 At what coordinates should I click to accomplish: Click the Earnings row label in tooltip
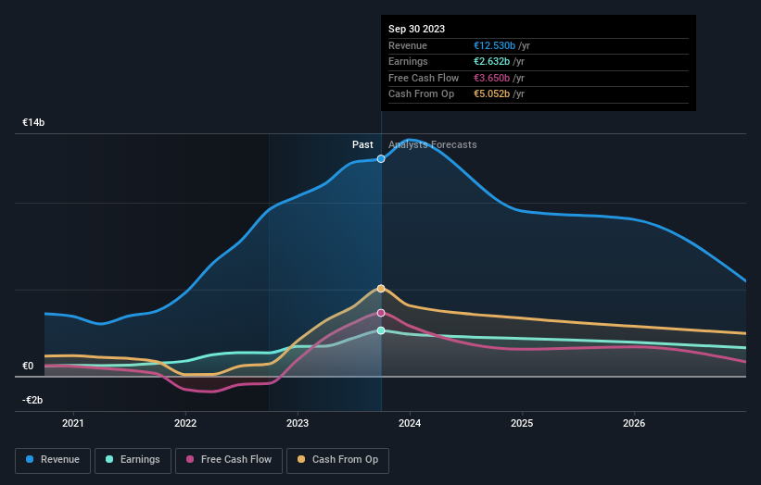pos(408,61)
